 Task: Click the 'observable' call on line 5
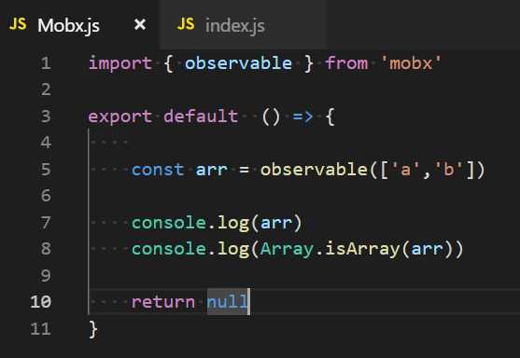pyautogui.click(x=314, y=170)
